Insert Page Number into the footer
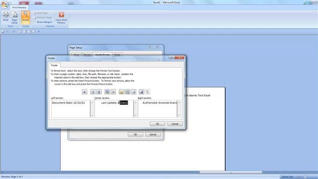318x179 pixels. pos(93,92)
